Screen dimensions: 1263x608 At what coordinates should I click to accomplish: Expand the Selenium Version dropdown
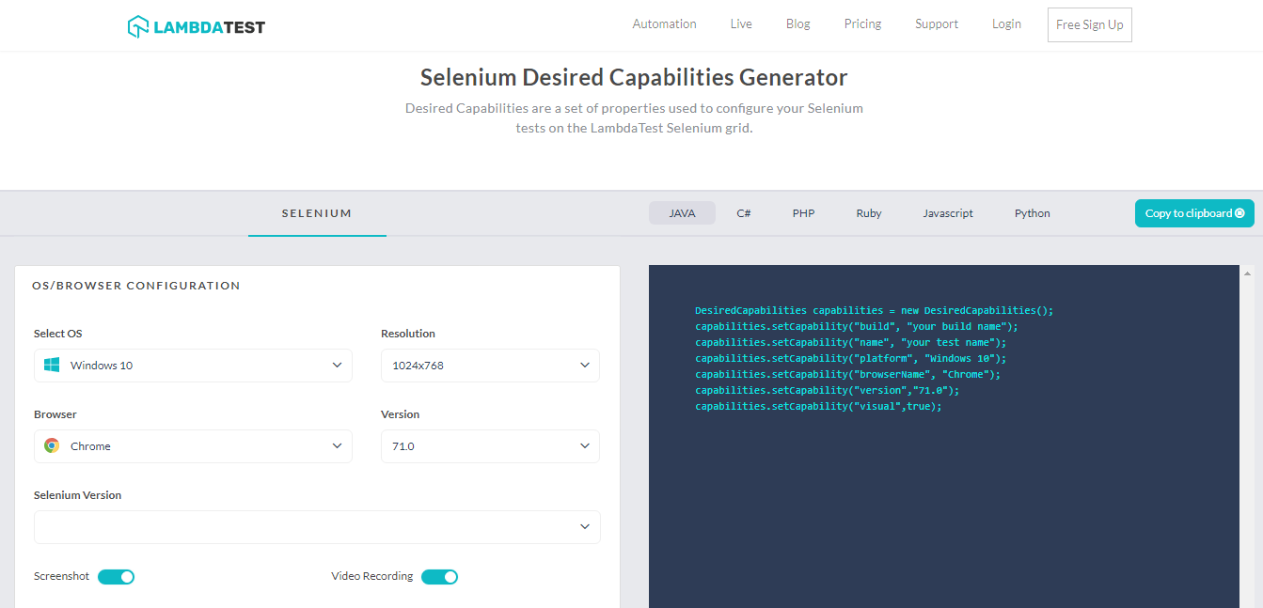317,526
